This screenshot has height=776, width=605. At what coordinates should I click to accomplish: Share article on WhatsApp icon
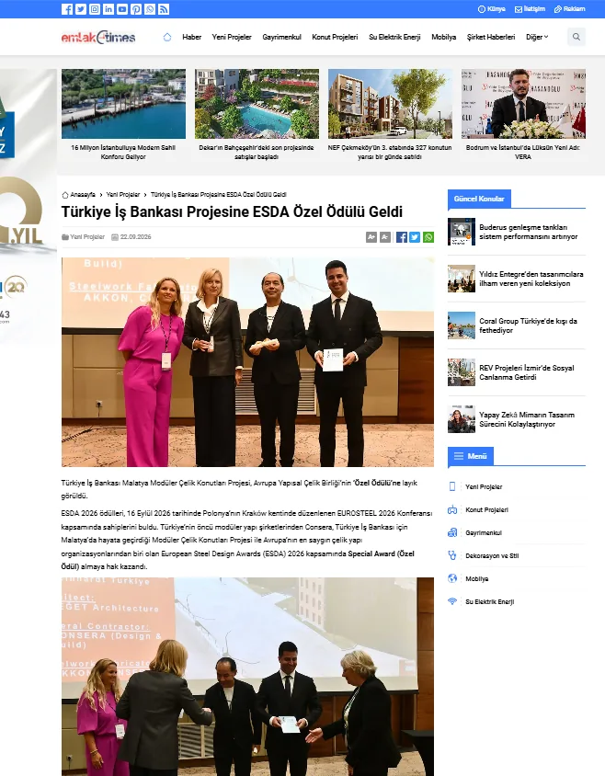pos(428,237)
